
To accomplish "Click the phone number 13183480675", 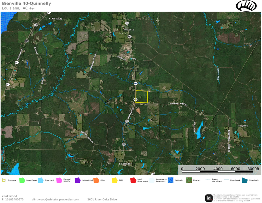I will 13,199.
